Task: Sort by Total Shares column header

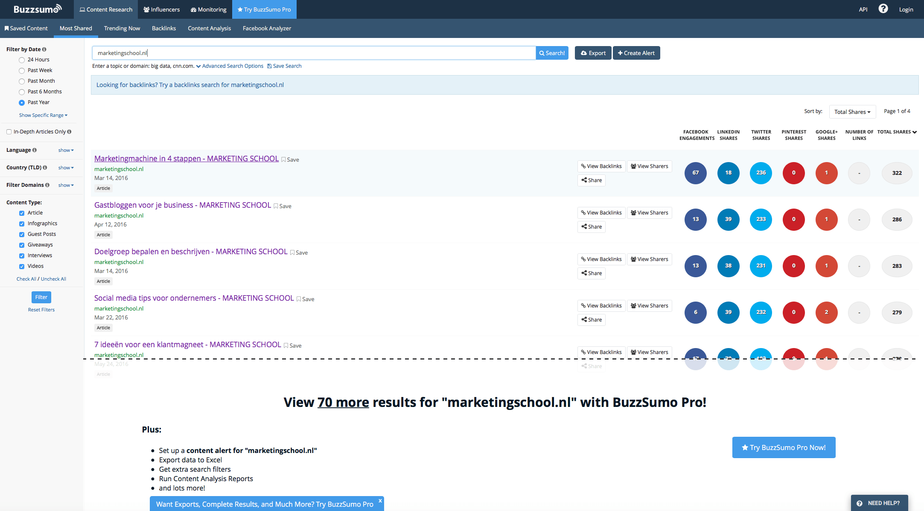Action: tap(897, 132)
